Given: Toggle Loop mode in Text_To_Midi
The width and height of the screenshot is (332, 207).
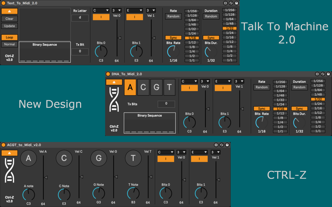Looking at the screenshot, I should (x=9, y=37).
